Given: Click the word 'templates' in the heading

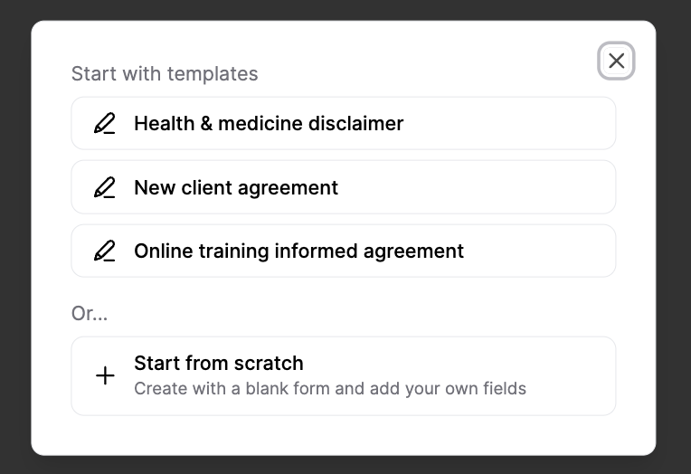Looking at the screenshot, I should coord(216,74).
